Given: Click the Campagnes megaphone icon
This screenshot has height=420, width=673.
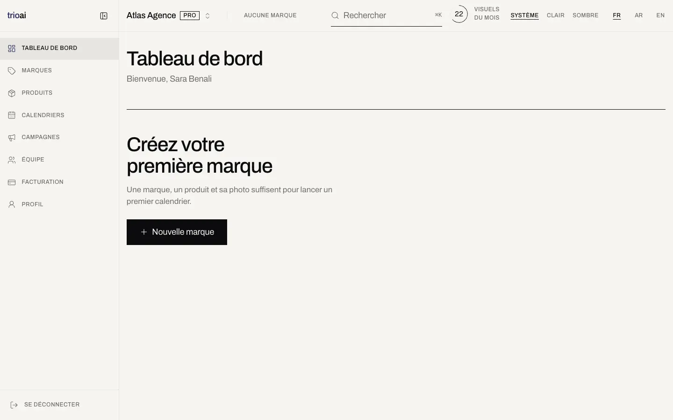Looking at the screenshot, I should [12, 138].
